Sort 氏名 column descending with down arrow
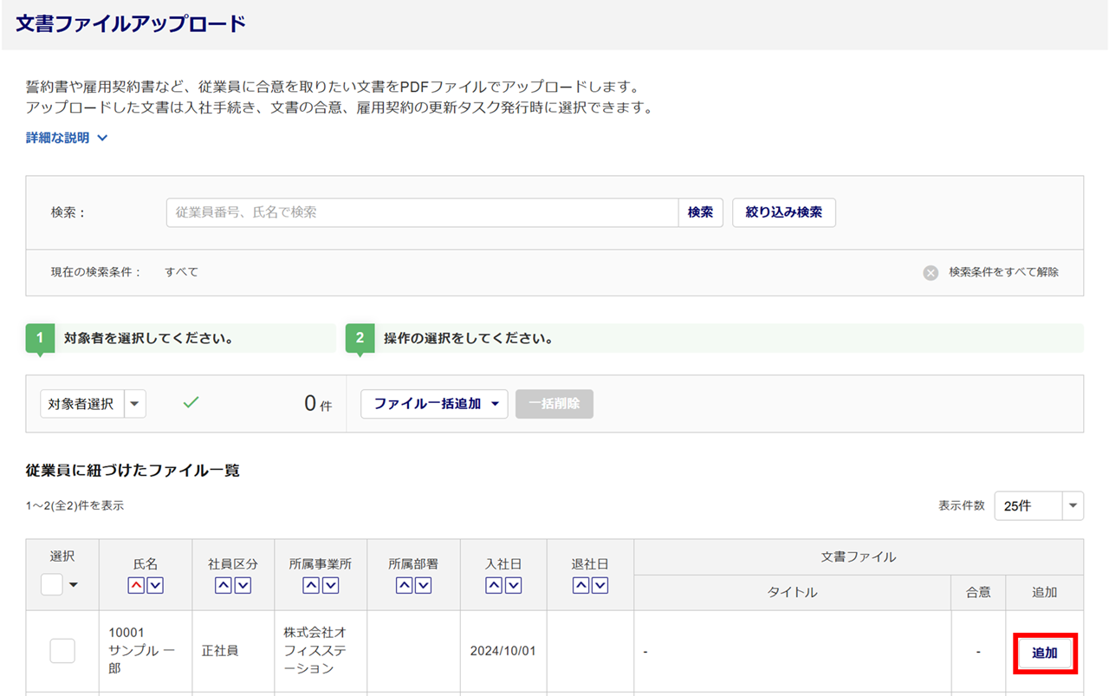Image resolution: width=1109 pixels, height=696 pixels. pyautogui.click(x=155, y=586)
